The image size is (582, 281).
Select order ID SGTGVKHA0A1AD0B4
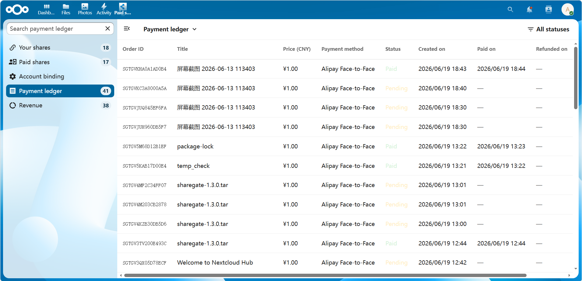(145, 69)
